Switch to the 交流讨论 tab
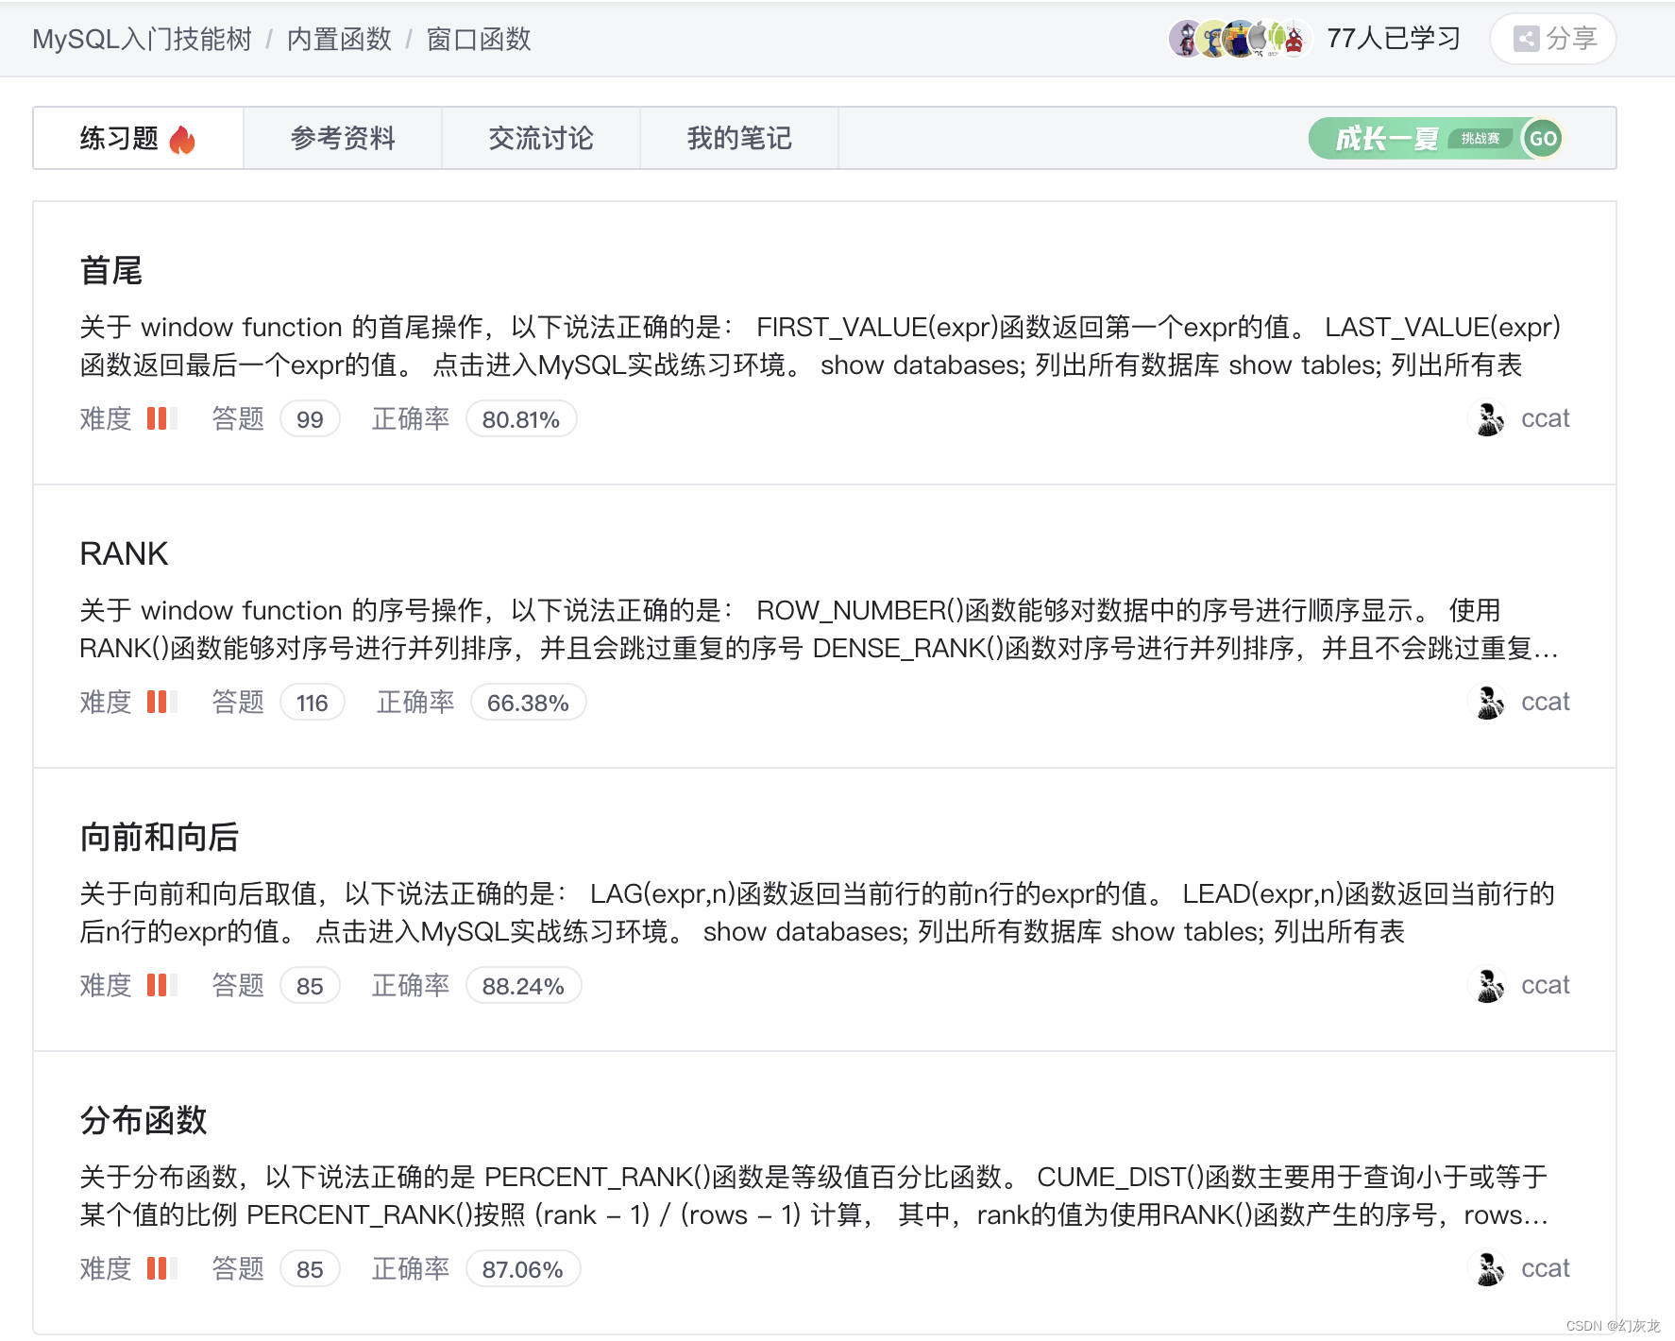The width and height of the screenshot is (1675, 1341). point(541,138)
